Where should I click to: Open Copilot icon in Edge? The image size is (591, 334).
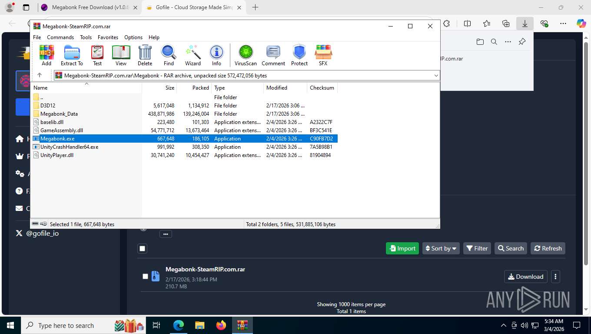coord(581,23)
